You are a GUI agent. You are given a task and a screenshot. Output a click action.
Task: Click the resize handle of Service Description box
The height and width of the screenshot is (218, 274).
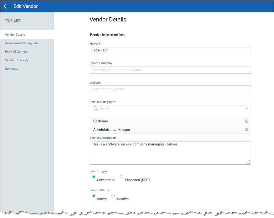coord(248,162)
